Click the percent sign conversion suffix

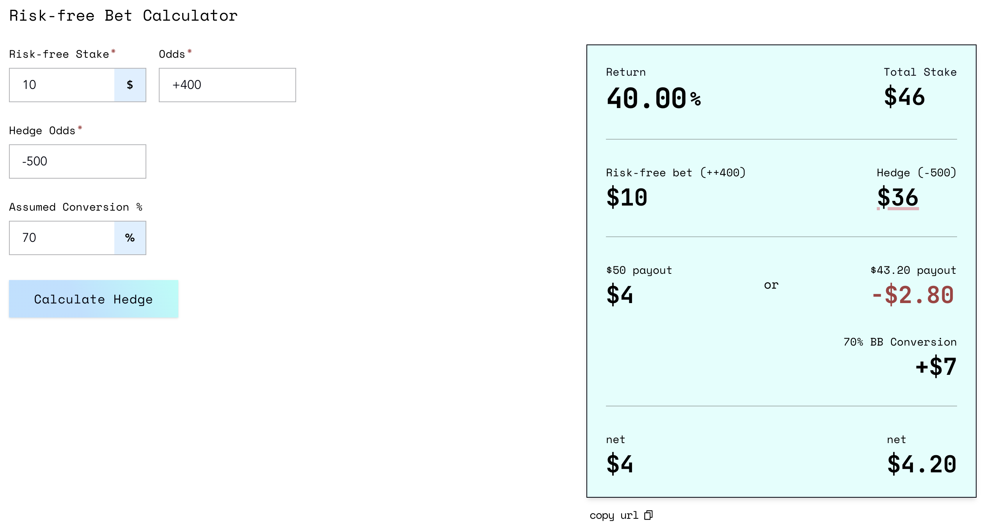coord(130,238)
